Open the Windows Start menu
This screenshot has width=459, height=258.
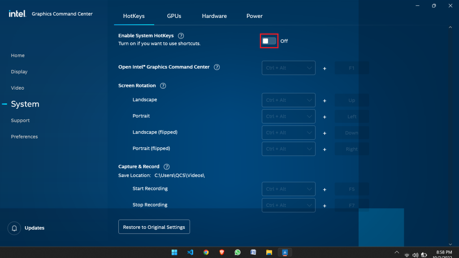pos(174,253)
